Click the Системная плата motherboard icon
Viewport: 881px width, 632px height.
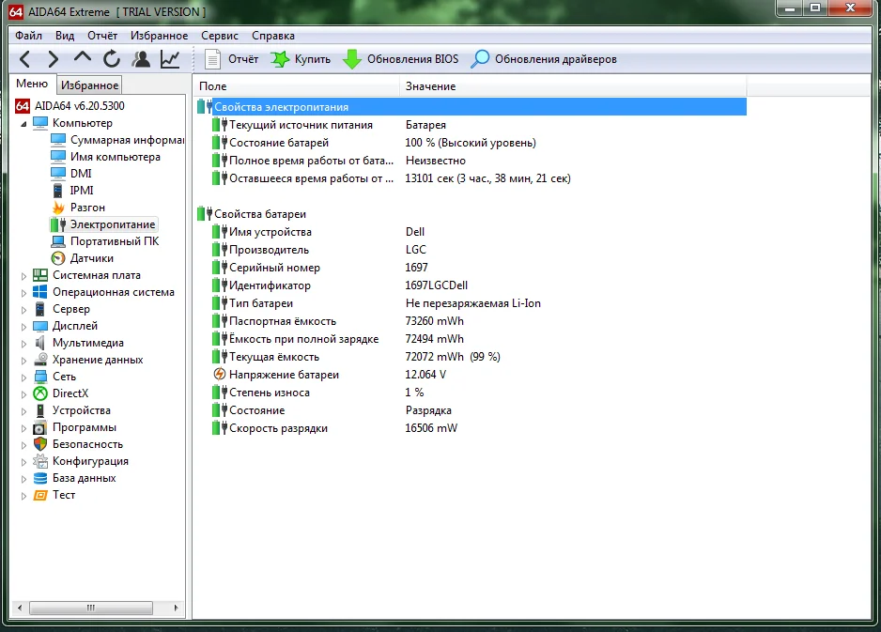(x=39, y=275)
